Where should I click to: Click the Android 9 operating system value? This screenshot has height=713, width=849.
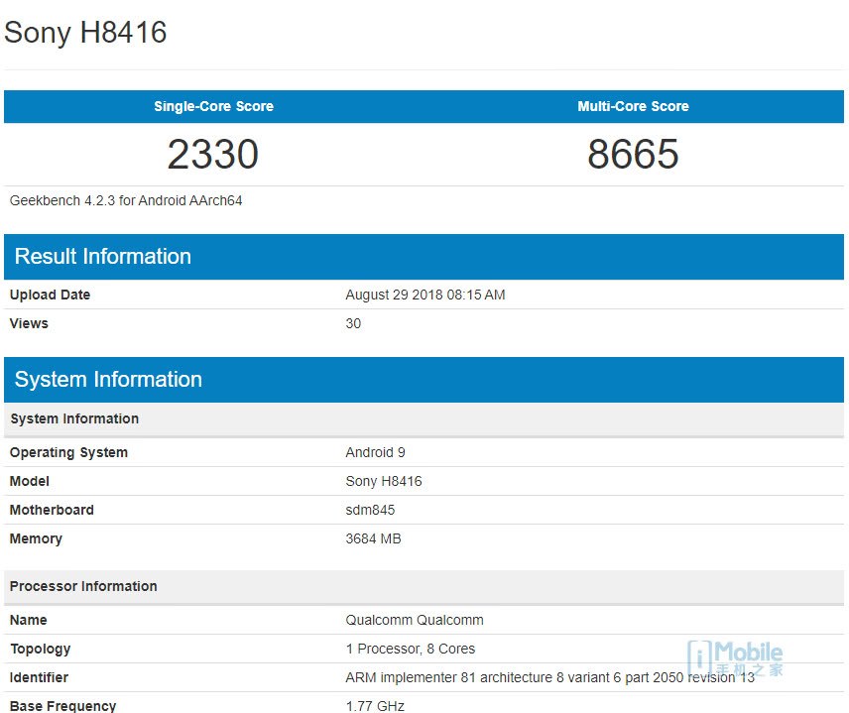(375, 452)
